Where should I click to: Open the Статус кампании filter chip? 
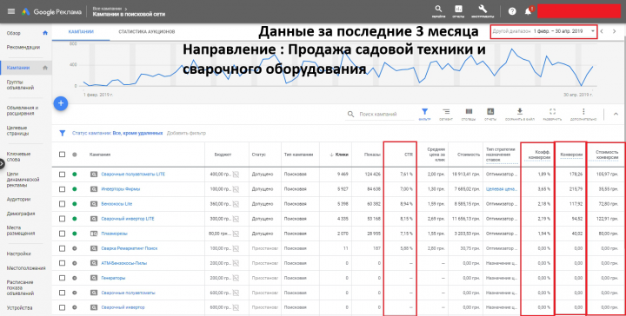click(x=117, y=133)
